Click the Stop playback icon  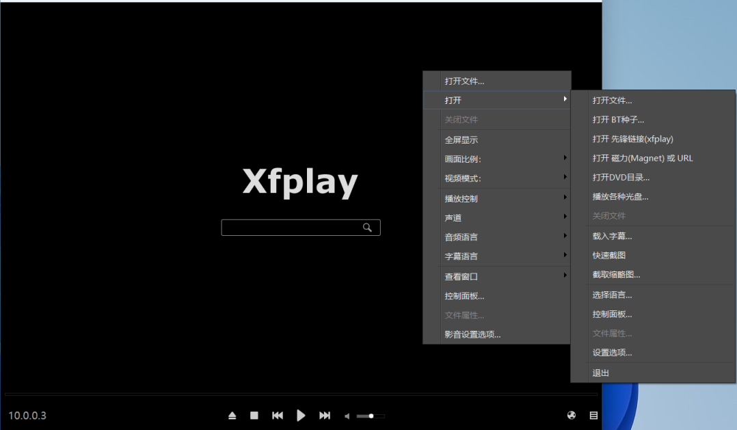(x=254, y=415)
